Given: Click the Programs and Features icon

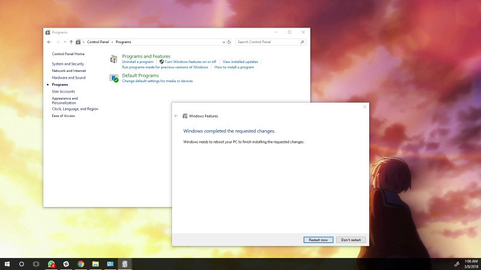Looking at the screenshot, I should coord(114,59).
